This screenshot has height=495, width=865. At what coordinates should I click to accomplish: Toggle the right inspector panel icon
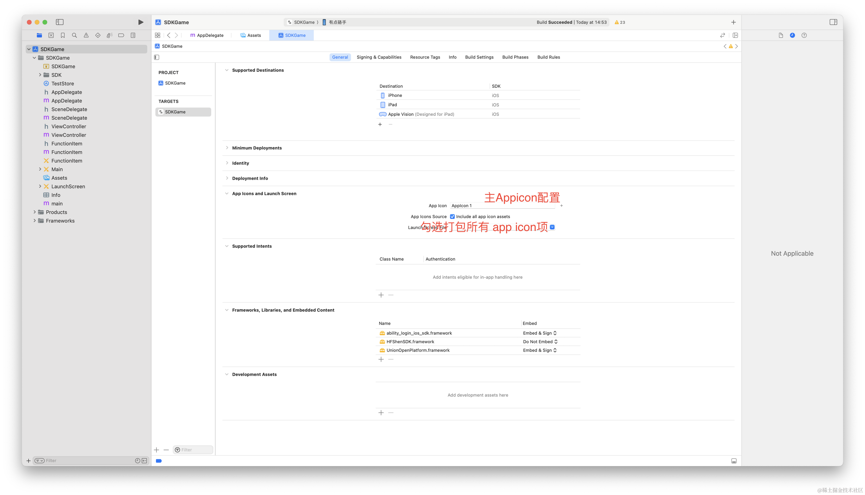[833, 22]
